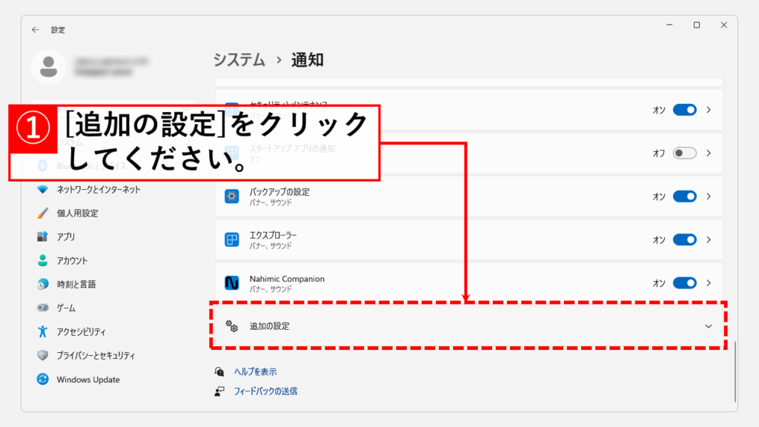Select 個人用設定 in the sidebar
Viewport: 759px width, 427px height.
coord(77,213)
